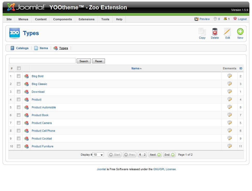Image resolution: width=252 pixels, height=191 pixels.
Task: Click the type icon beside Blog Bold
Action: pyautogui.click(x=26, y=76)
